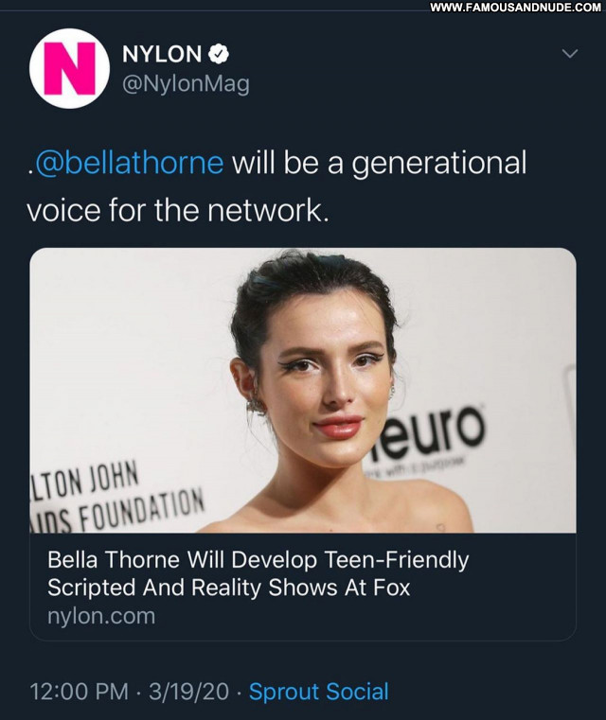
Task: Visit the nylon.com domain link
Action: point(100,616)
